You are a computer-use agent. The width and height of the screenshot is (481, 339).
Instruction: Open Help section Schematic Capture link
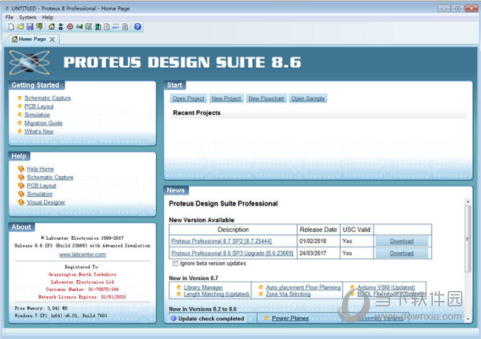tap(50, 178)
